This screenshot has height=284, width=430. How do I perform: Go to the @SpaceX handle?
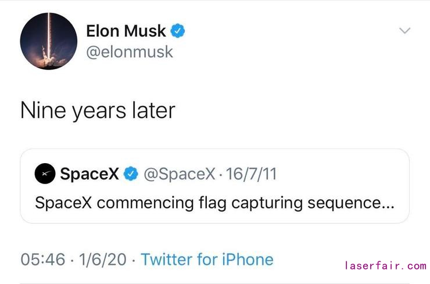[180, 174]
